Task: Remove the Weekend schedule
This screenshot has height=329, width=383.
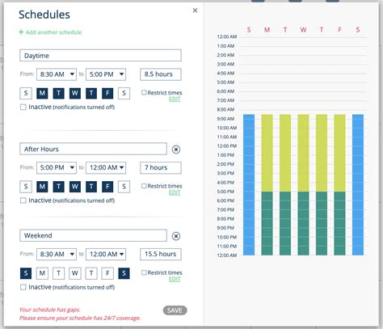Action: 176,236
